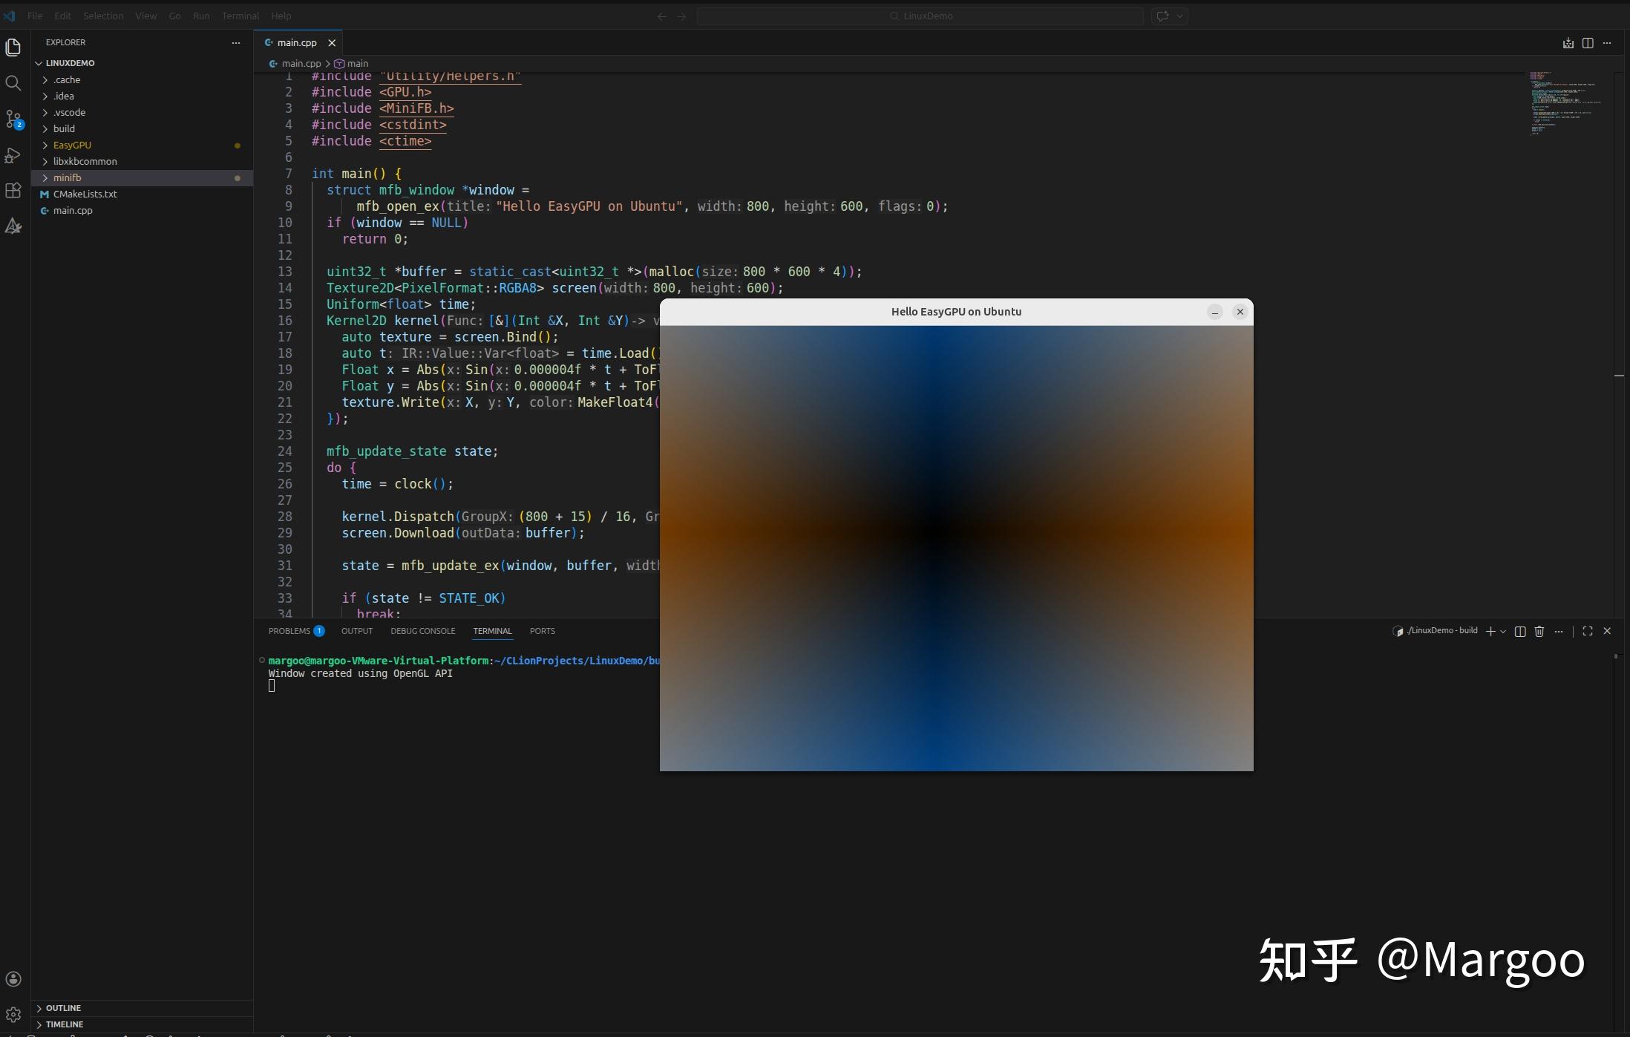Select the ./LinuxDemo - build terminal entry

1436,631
